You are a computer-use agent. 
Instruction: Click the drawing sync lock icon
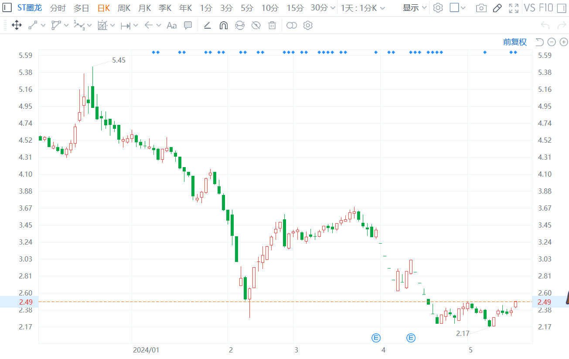pyautogui.click(x=239, y=25)
